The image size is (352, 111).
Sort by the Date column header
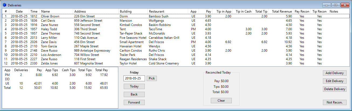click(19, 12)
